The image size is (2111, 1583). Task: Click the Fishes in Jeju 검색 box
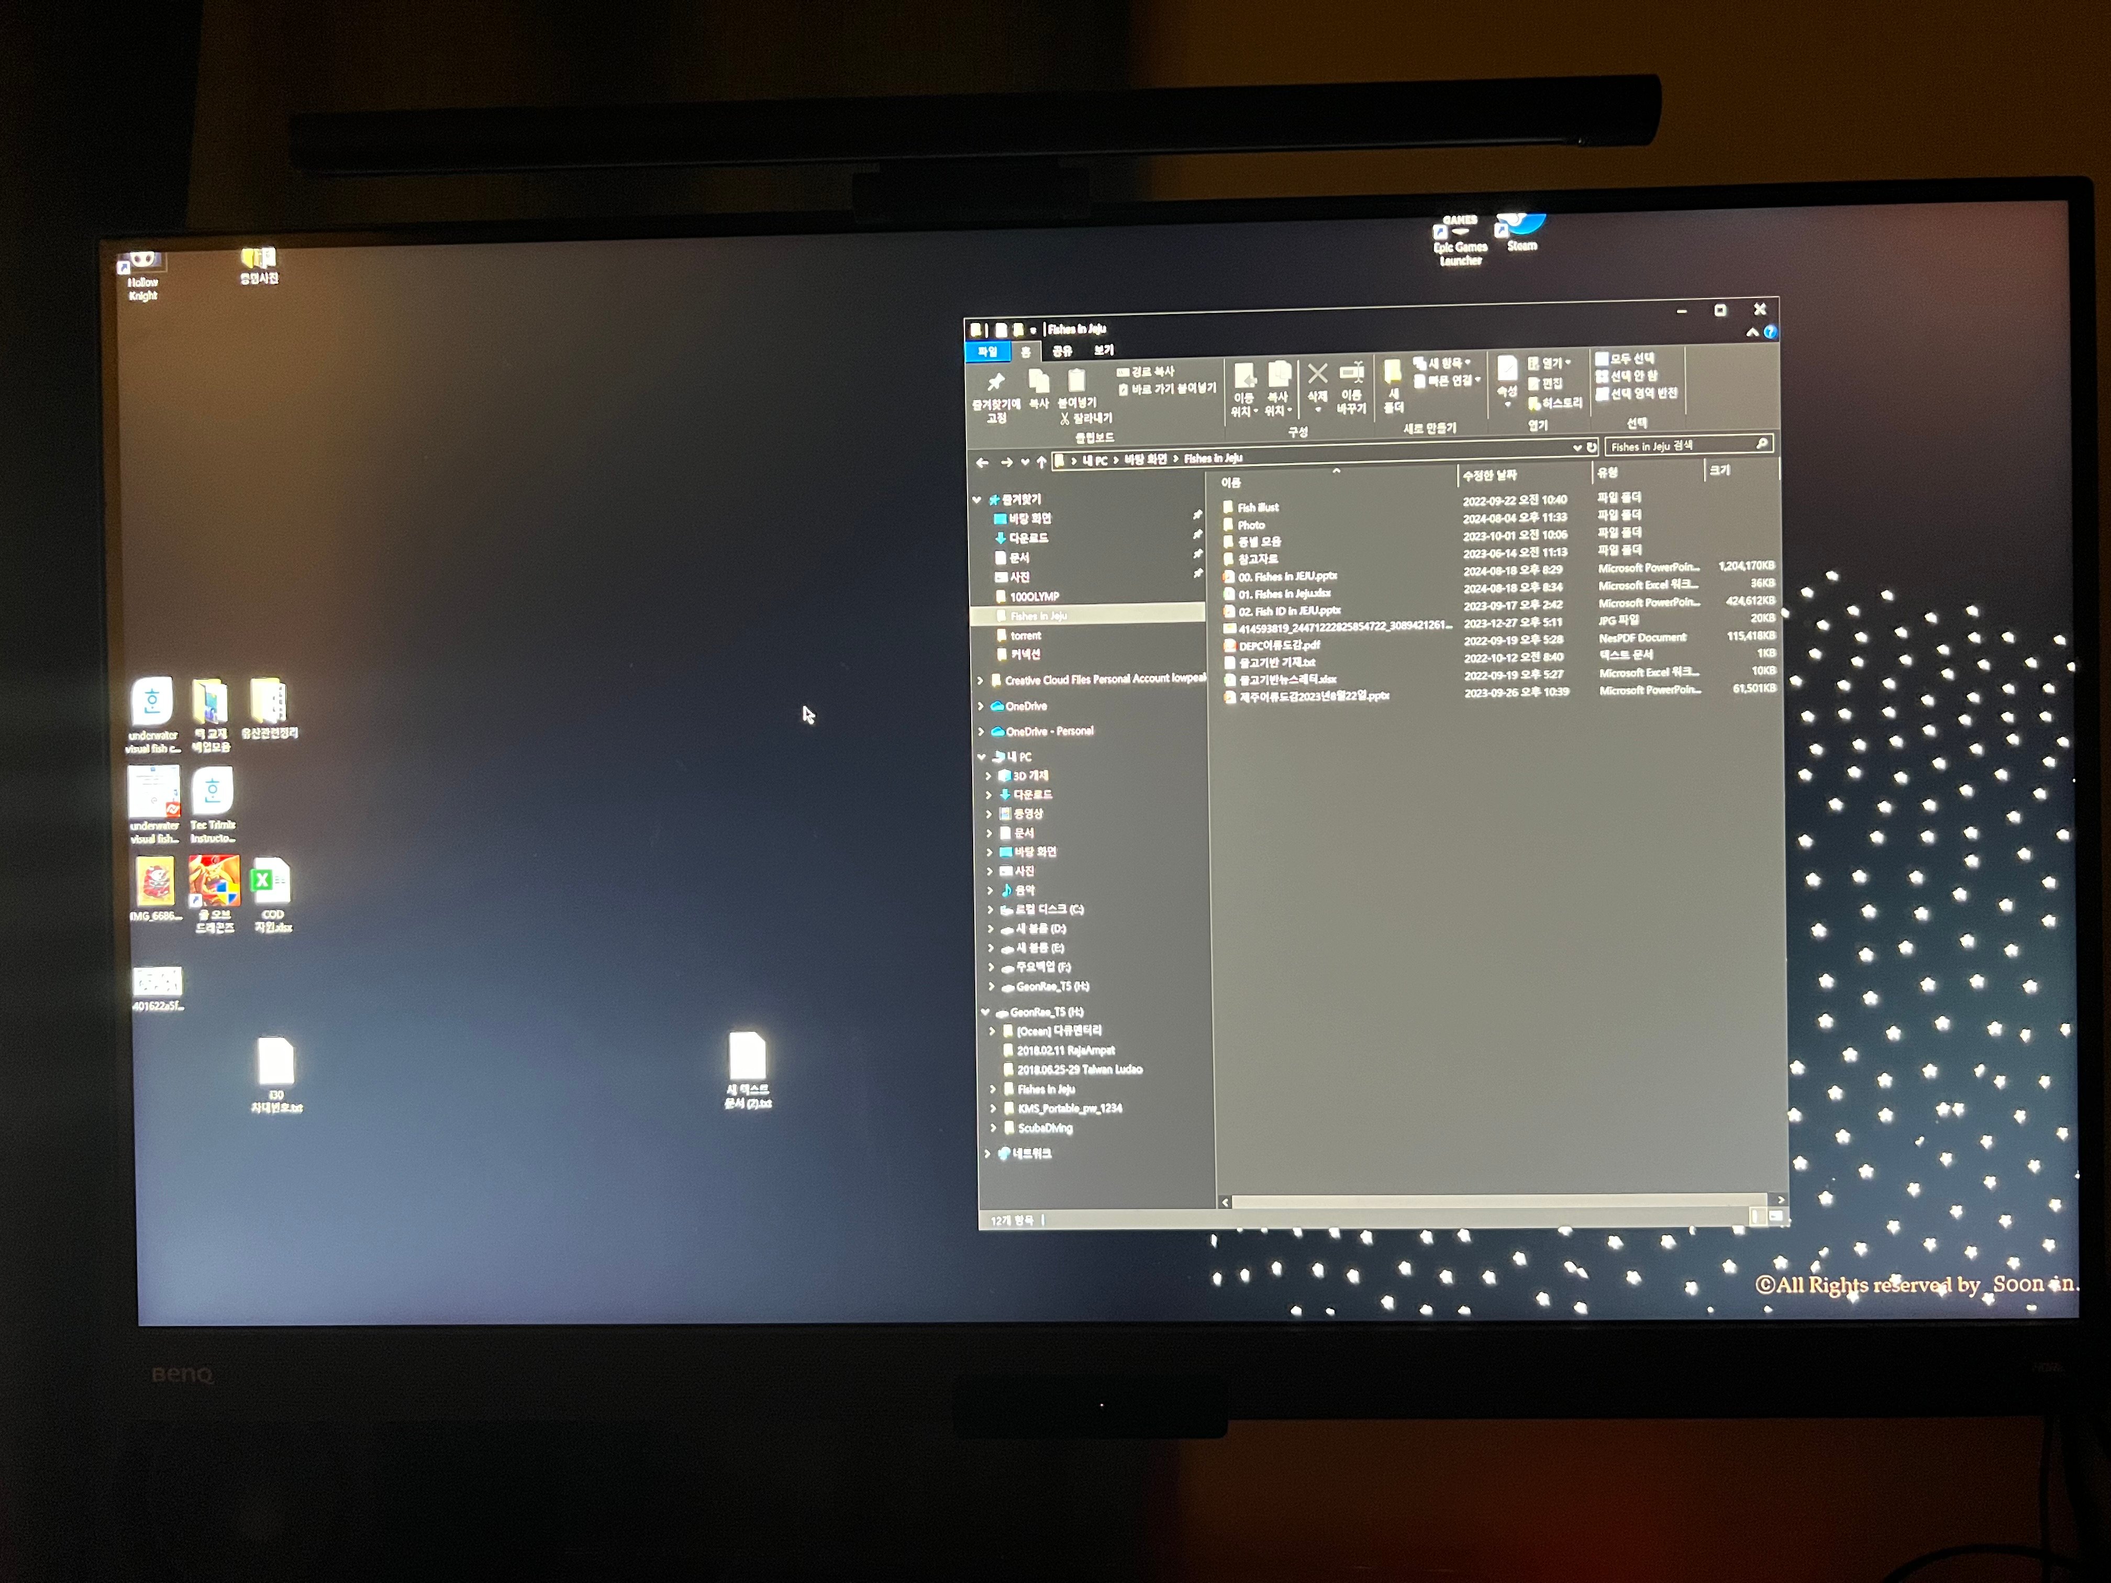tap(1688, 444)
